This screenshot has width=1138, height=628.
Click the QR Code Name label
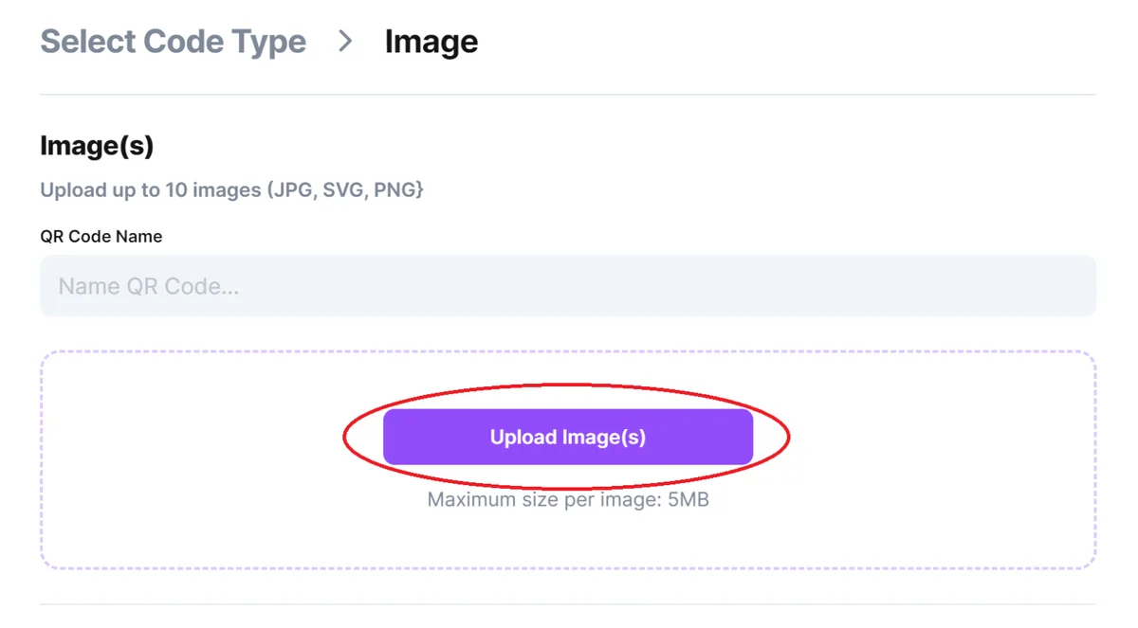tap(101, 236)
